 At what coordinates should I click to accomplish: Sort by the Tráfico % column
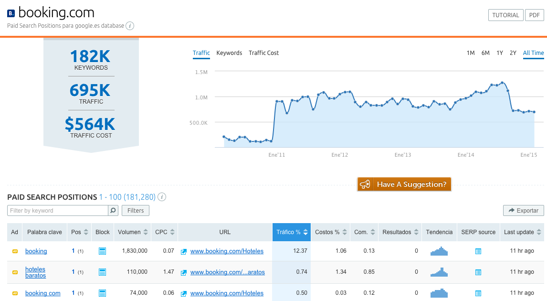pos(305,232)
